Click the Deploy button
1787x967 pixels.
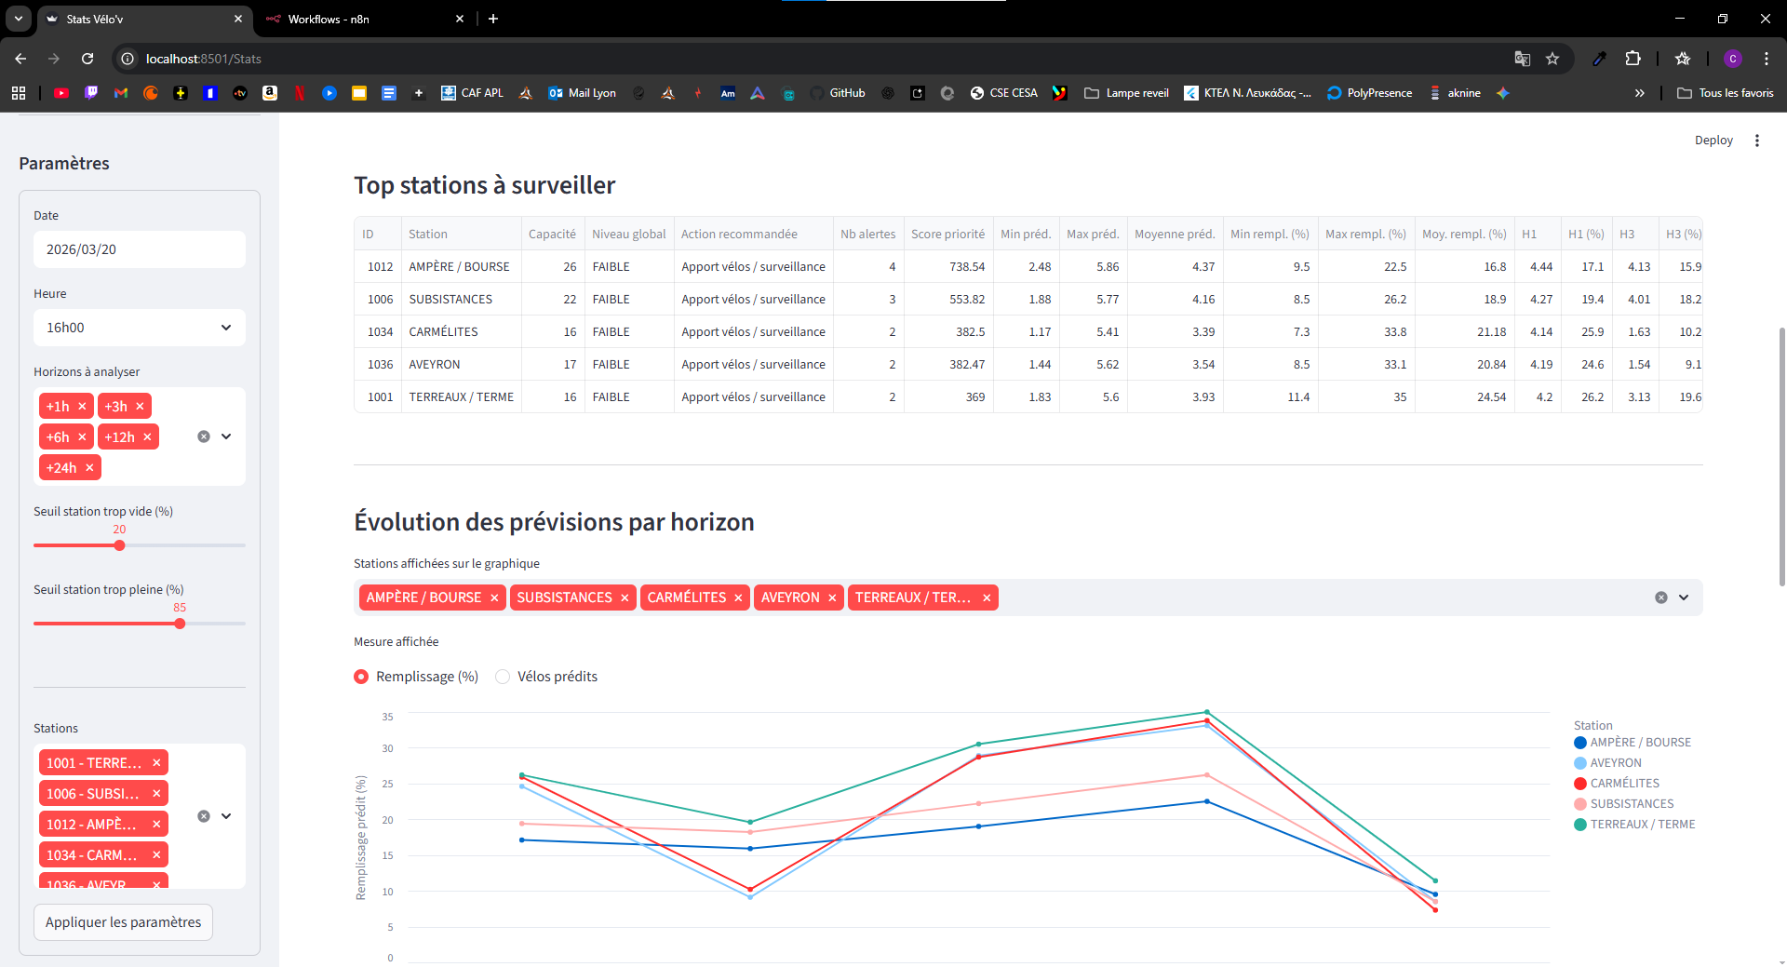tap(1713, 141)
